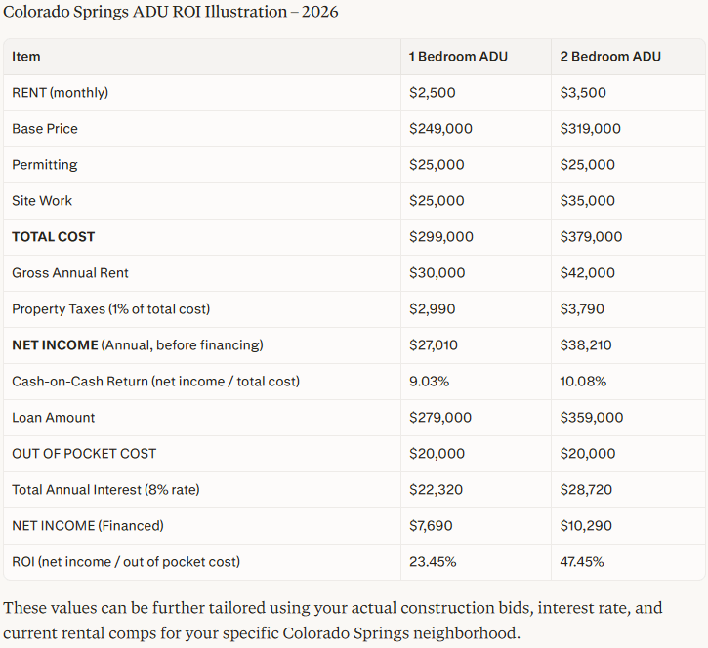Select the $2,990 property taxes value

(432, 309)
